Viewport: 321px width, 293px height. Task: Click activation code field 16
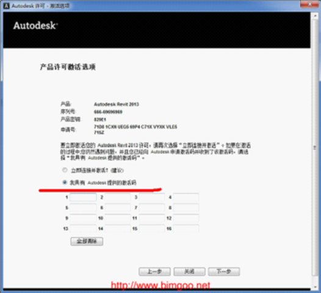tap(186, 228)
